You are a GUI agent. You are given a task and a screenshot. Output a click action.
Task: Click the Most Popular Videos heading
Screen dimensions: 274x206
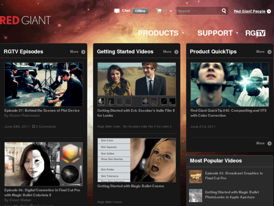[216, 161]
